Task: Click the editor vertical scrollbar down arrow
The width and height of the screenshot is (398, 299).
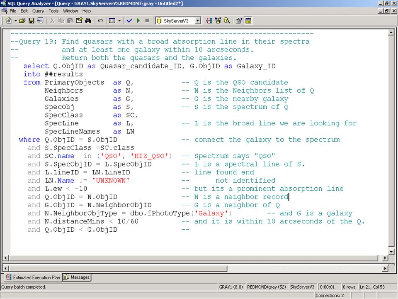Action: pos(391,252)
